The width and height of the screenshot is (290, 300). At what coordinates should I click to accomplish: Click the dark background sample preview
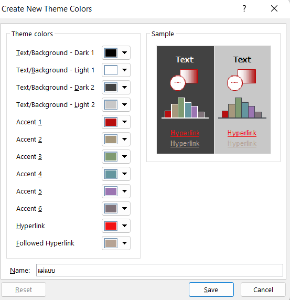click(185, 100)
